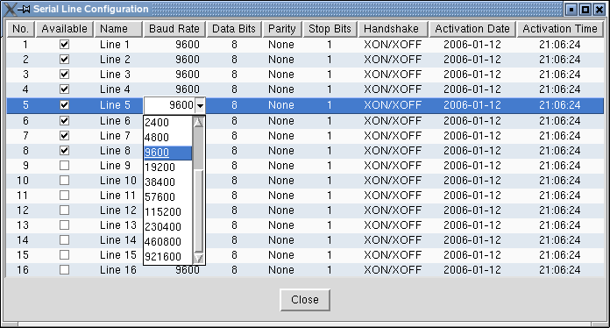This screenshot has height=328, width=610.
Task: Click the 'Line 14' name cell
Action: tap(118, 240)
